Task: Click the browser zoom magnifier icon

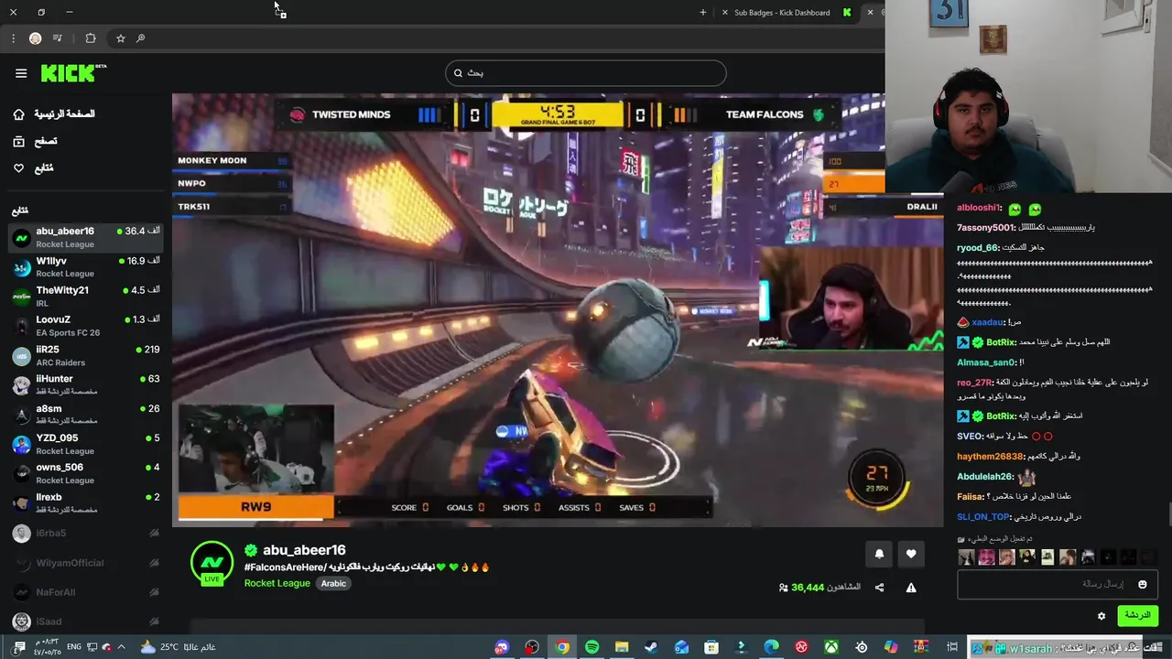Action: point(140,38)
